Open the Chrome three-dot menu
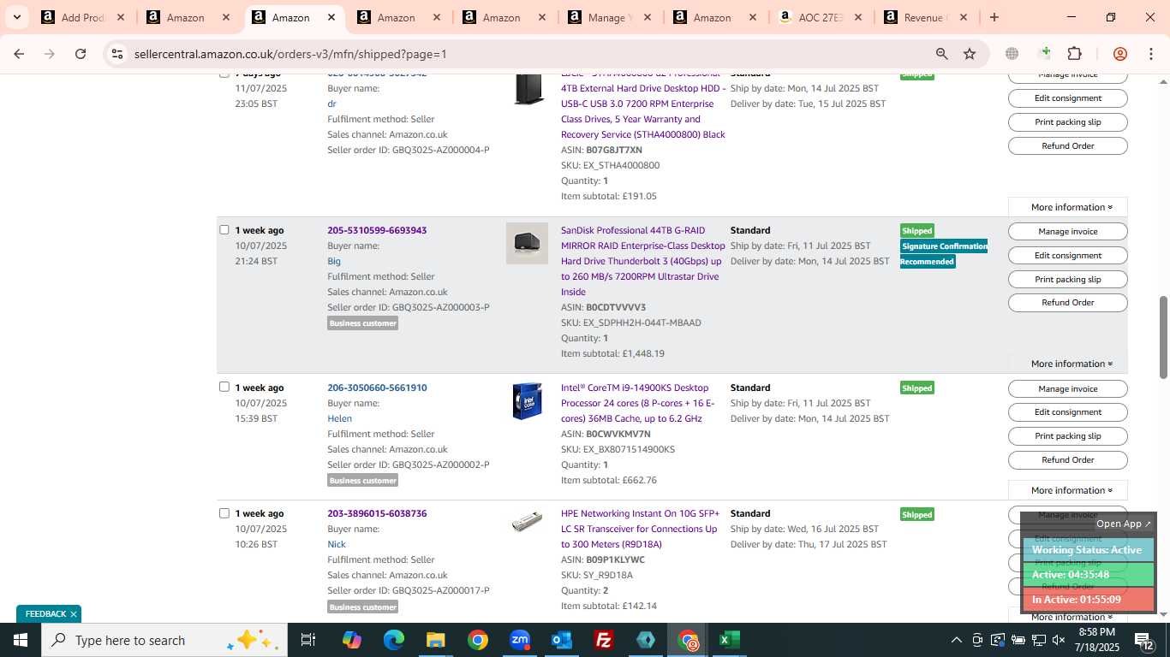 (x=1150, y=54)
